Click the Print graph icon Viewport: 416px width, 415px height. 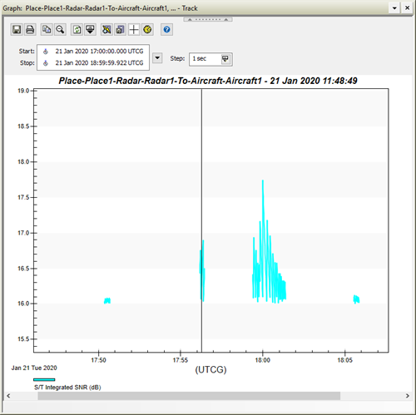click(30, 29)
